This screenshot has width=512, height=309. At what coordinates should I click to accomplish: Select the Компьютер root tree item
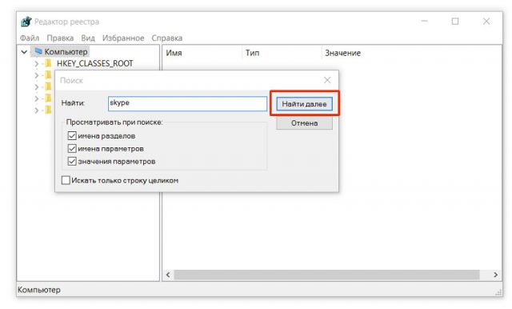(x=66, y=51)
